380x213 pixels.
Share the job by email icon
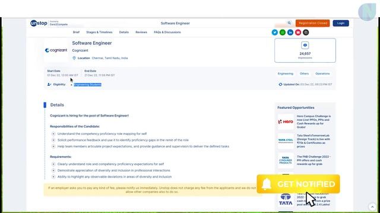click(298, 33)
